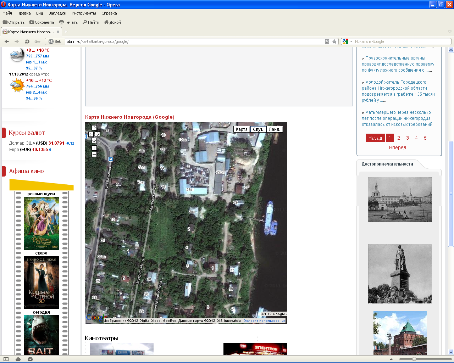Open the Молодой житель Городецкого news link
This screenshot has width=454, height=363.
pos(399,91)
